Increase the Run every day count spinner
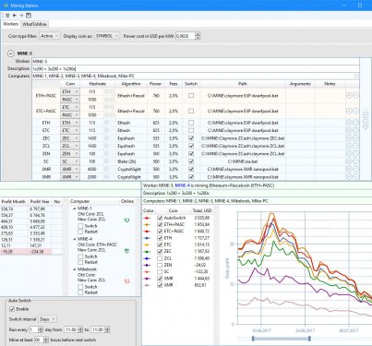 (x=41, y=328)
